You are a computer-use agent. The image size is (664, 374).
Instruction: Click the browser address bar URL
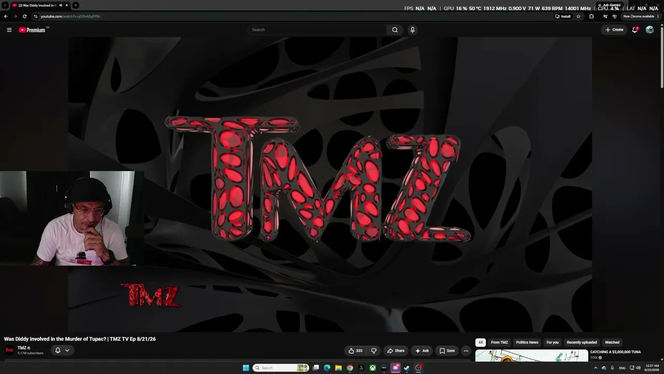coord(71,16)
